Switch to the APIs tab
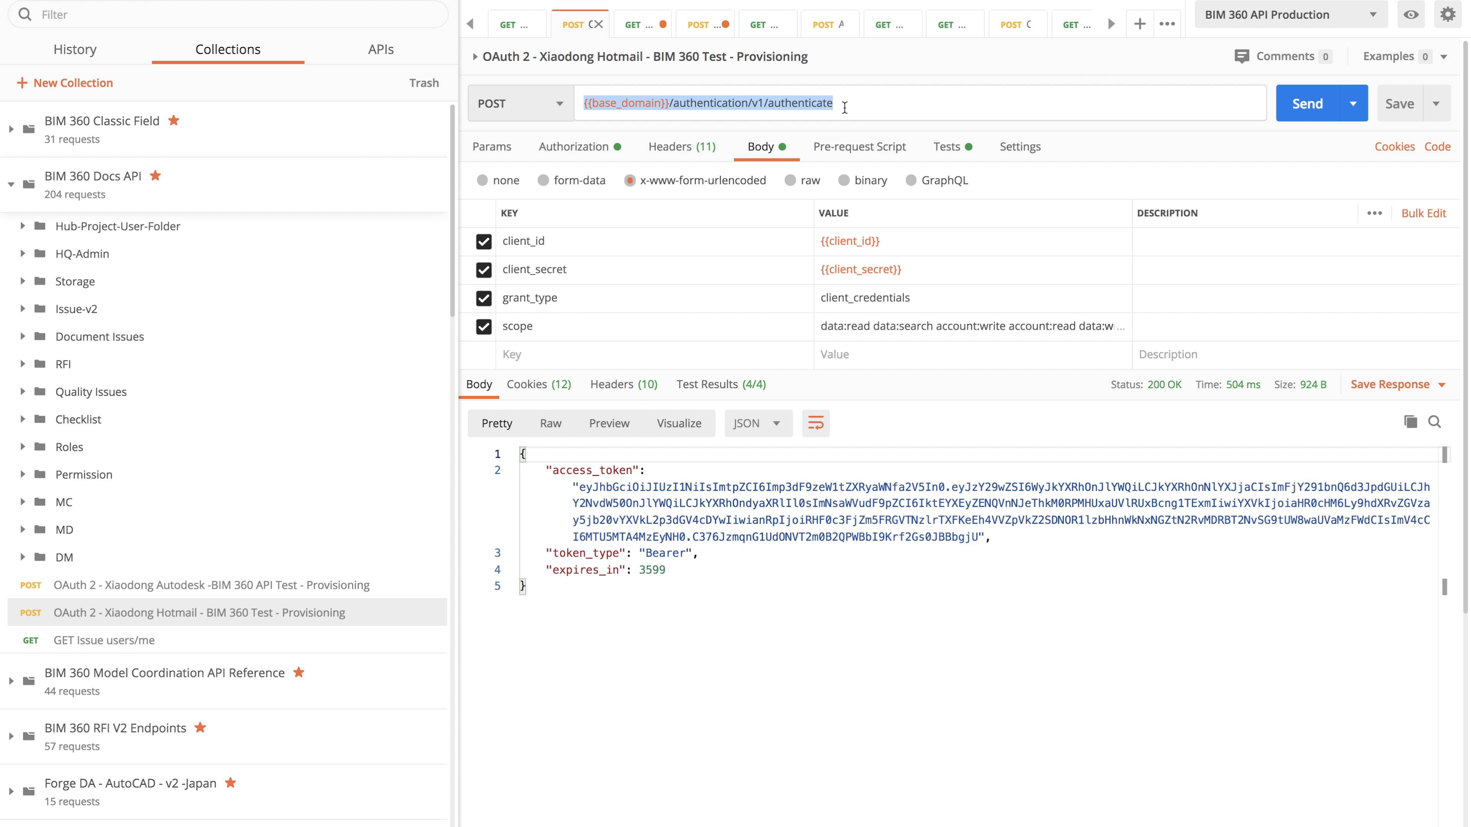 381,49
